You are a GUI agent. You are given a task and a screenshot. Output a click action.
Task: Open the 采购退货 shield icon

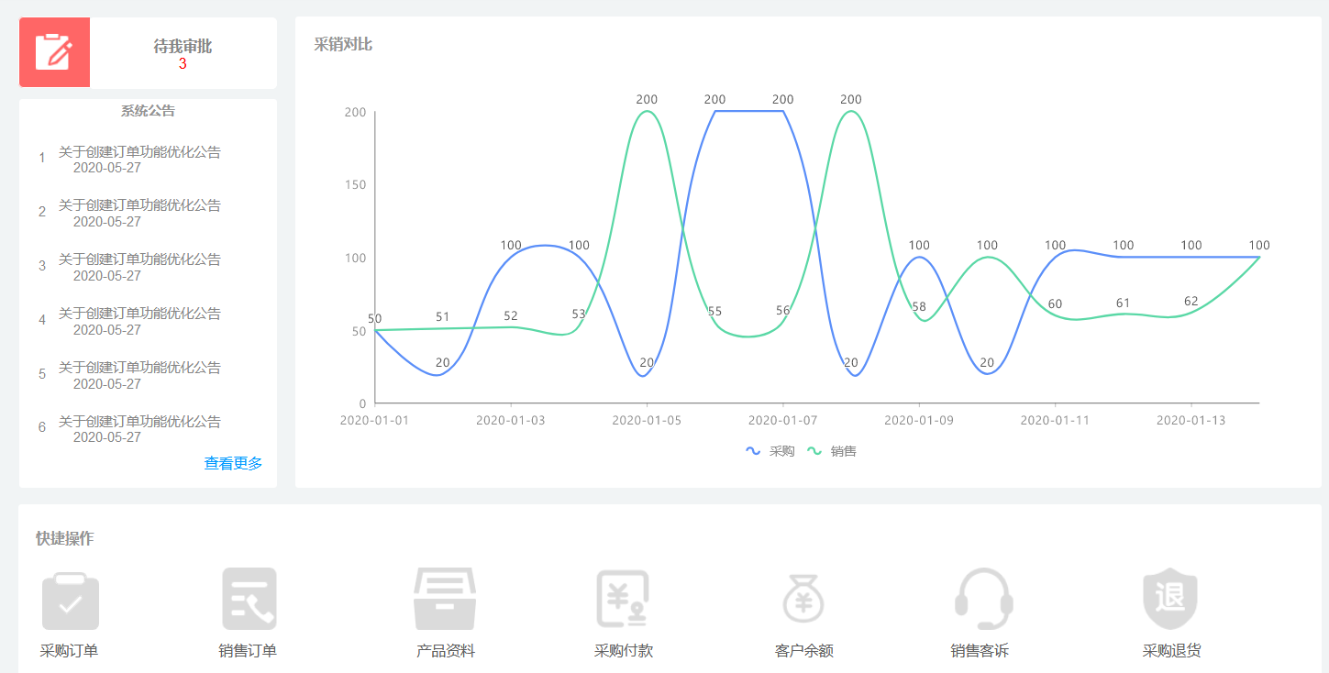[x=1170, y=599]
